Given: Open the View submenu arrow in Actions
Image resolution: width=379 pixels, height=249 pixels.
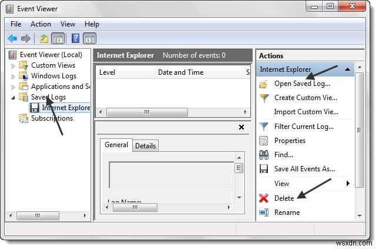Looking at the screenshot, I should (348, 183).
